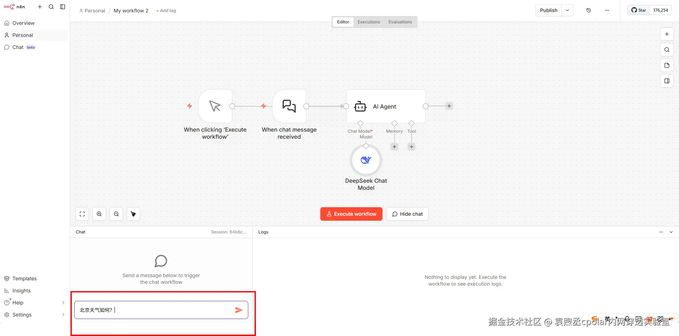Open the add-node panel with the plus button

[x=667, y=34]
